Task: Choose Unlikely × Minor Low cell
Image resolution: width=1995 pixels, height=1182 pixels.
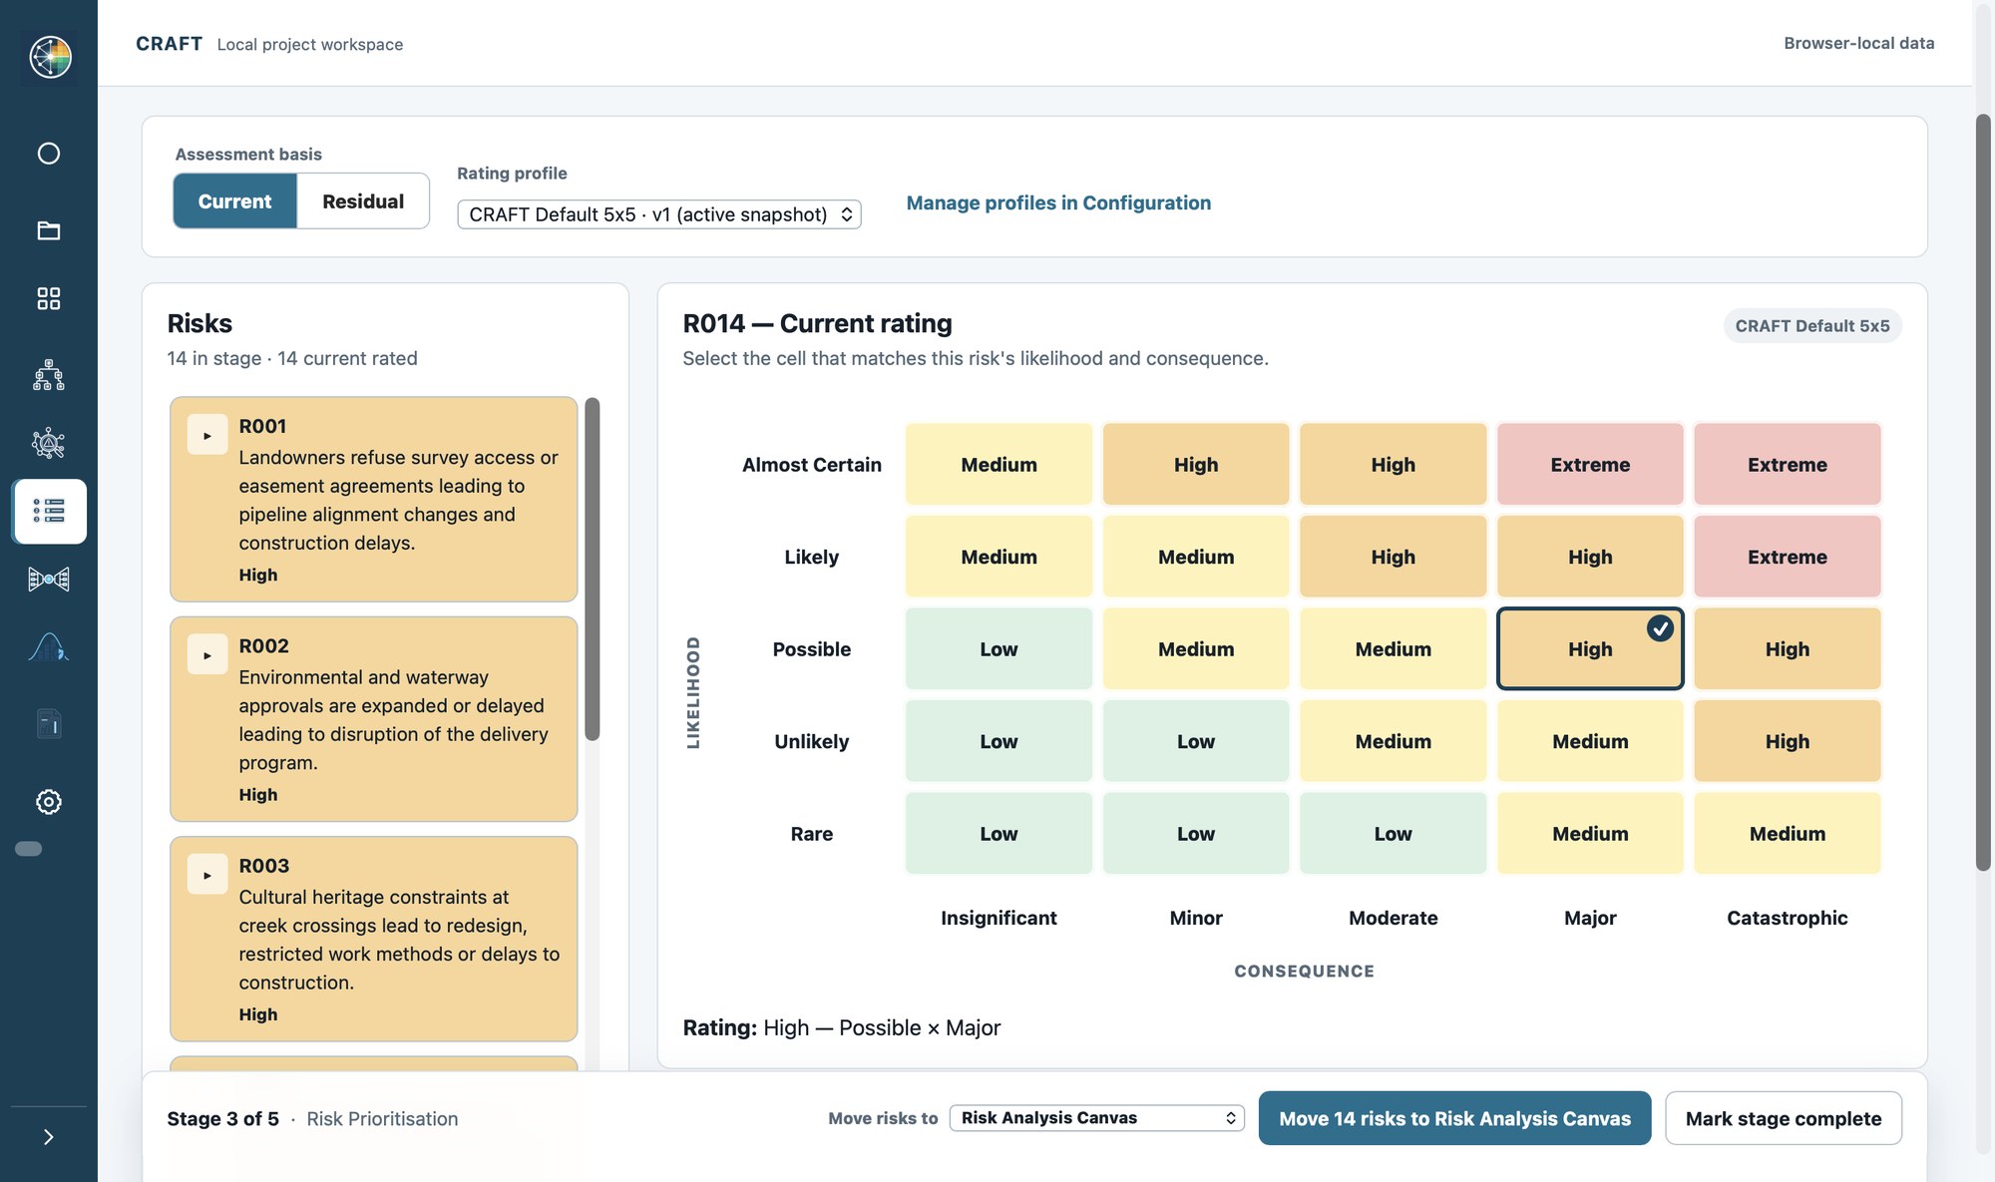Action: click(1196, 741)
